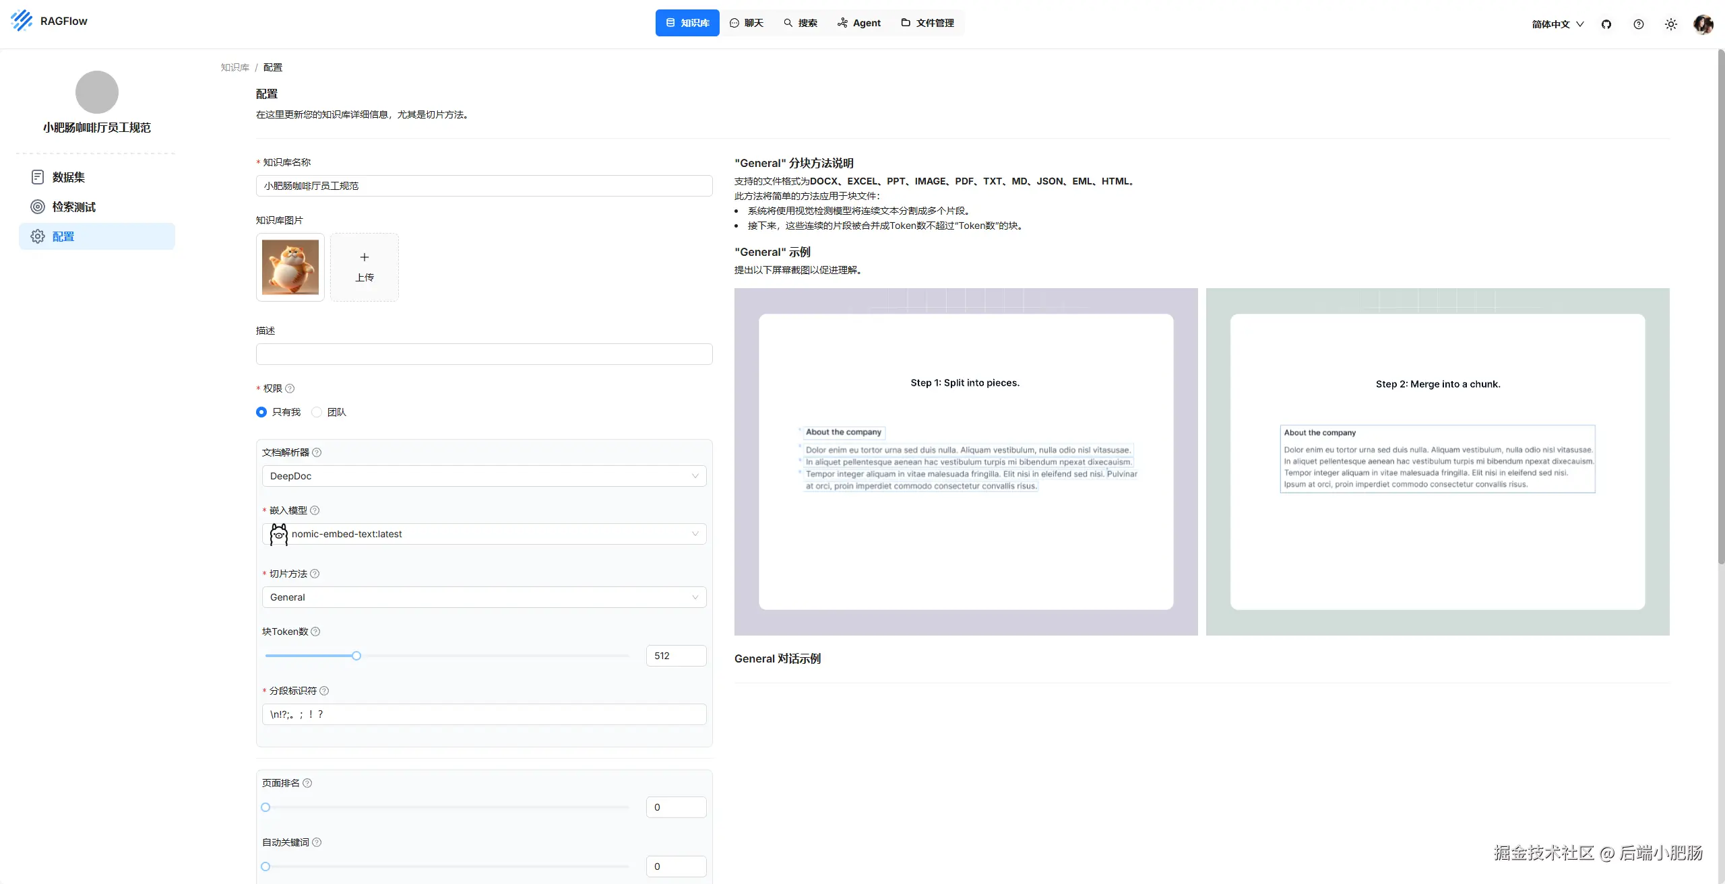Viewport: 1725px width, 884px height.
Task: Open the 嵌入模型 nomic-embed-text dropdown
Action: [x=484, y=534]
